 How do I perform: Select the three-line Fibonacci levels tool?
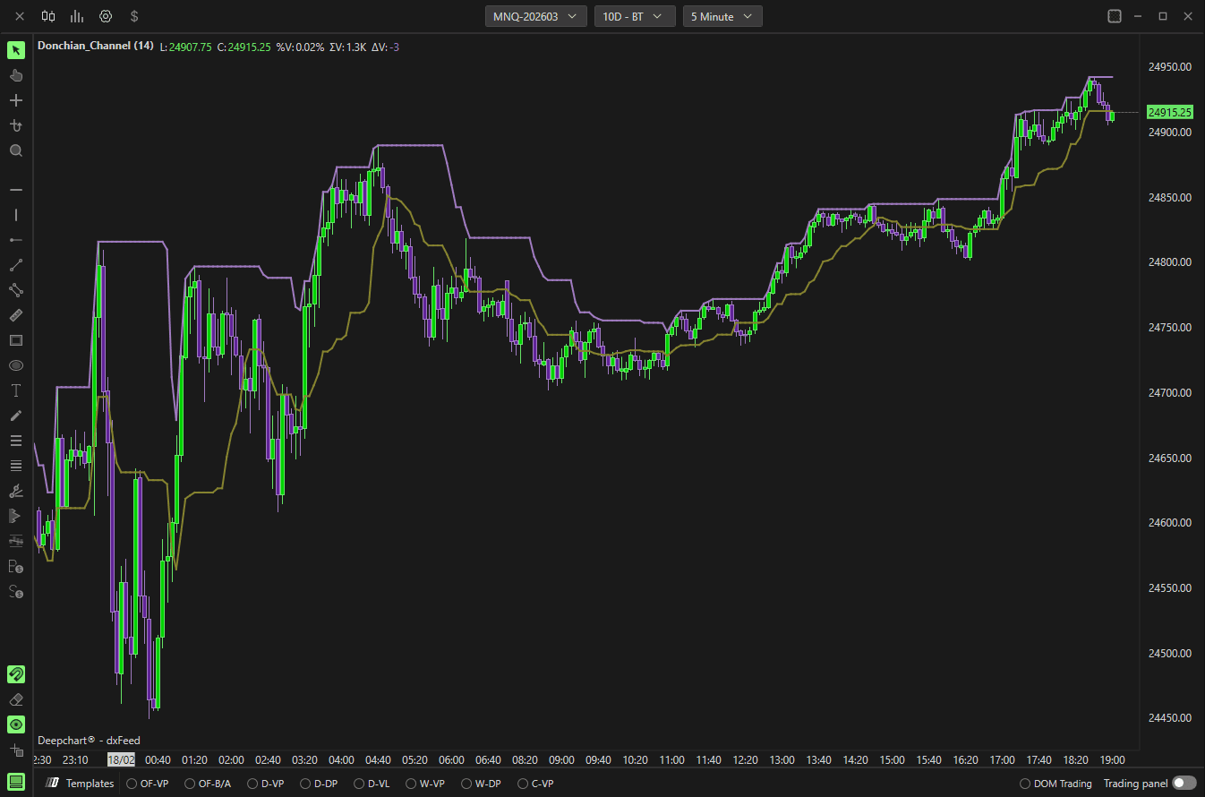tap(16, 441)
